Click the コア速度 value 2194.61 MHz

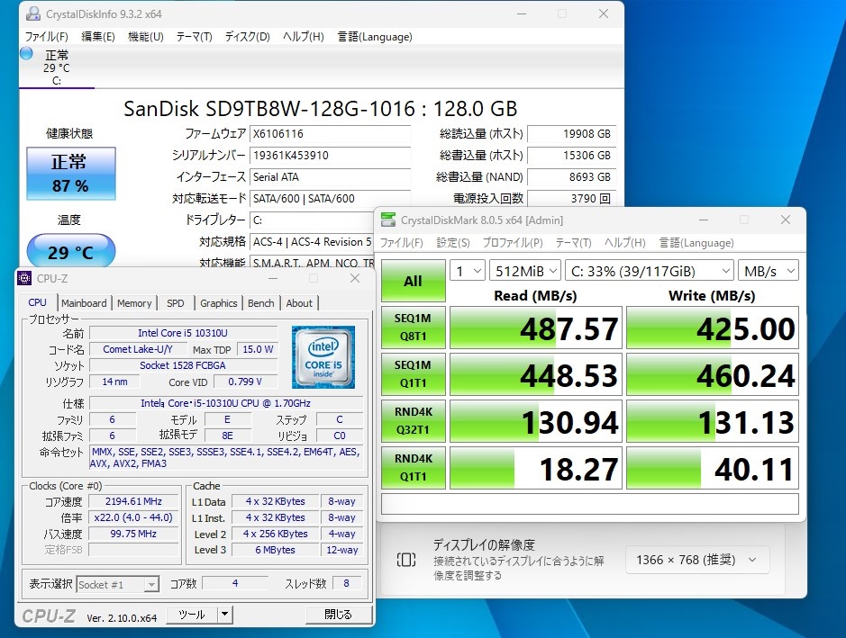tap(133, 501)
